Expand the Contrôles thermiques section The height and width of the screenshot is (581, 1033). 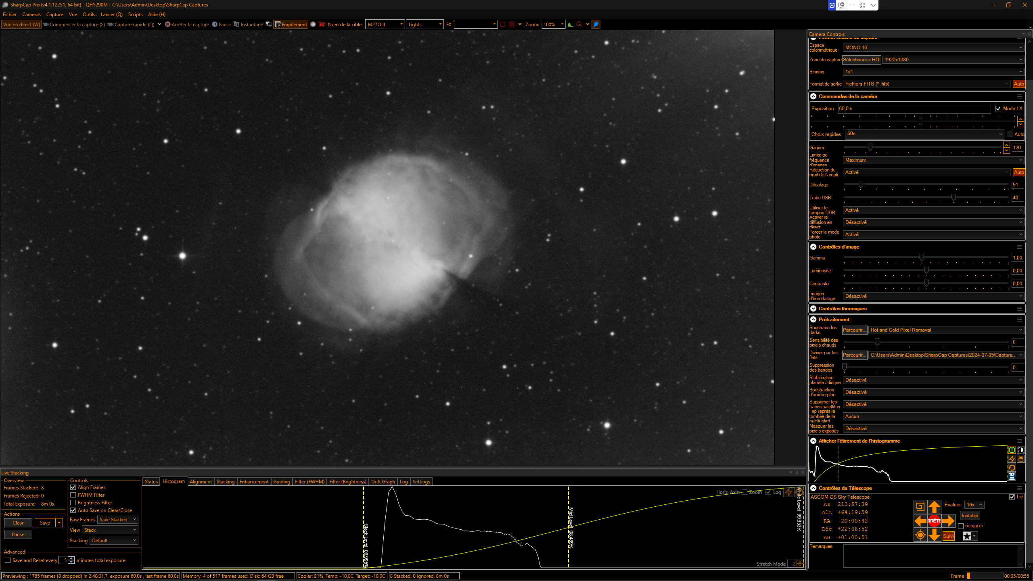(x=813, y=309)
